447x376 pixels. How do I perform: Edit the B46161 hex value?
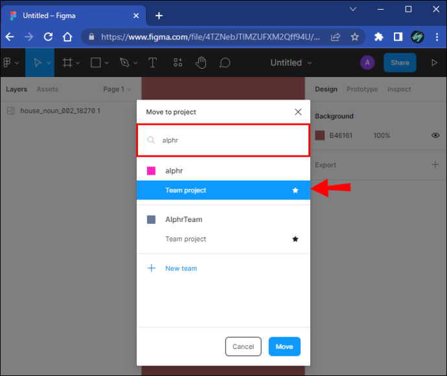pos(341,135)
